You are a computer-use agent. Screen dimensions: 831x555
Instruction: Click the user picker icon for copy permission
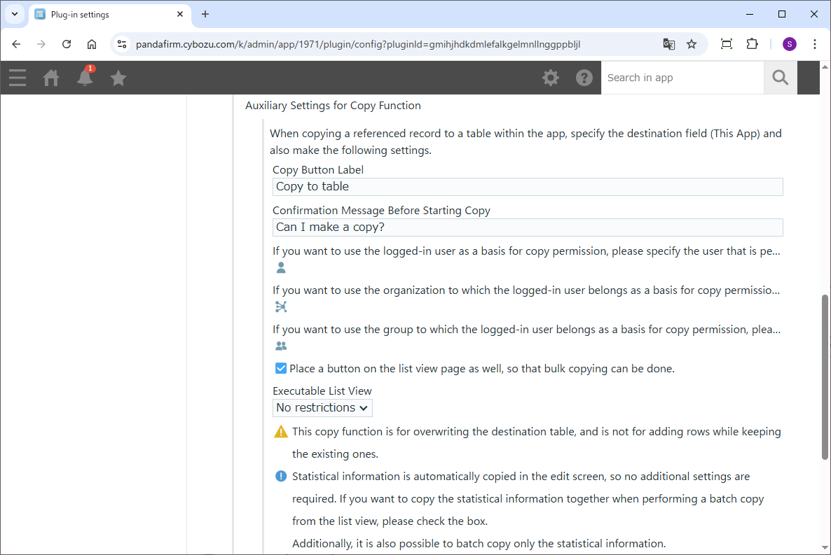pyautogui.click(x=281, y=267)
